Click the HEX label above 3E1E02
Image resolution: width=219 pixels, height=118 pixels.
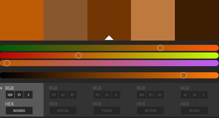pyautogui.click(x=185, y=104)
